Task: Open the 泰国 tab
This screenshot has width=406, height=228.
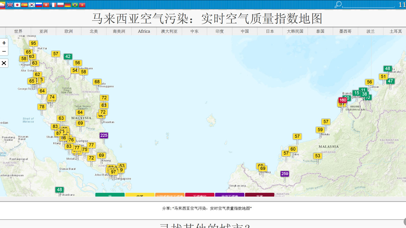Action: [320, 31]
